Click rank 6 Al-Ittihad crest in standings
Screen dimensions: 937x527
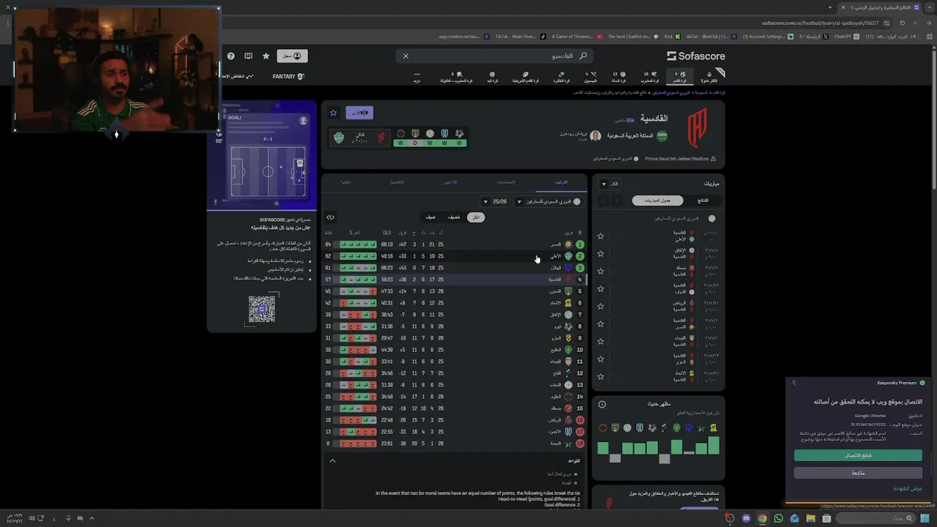pyautogui.click(x=568, y=303)
